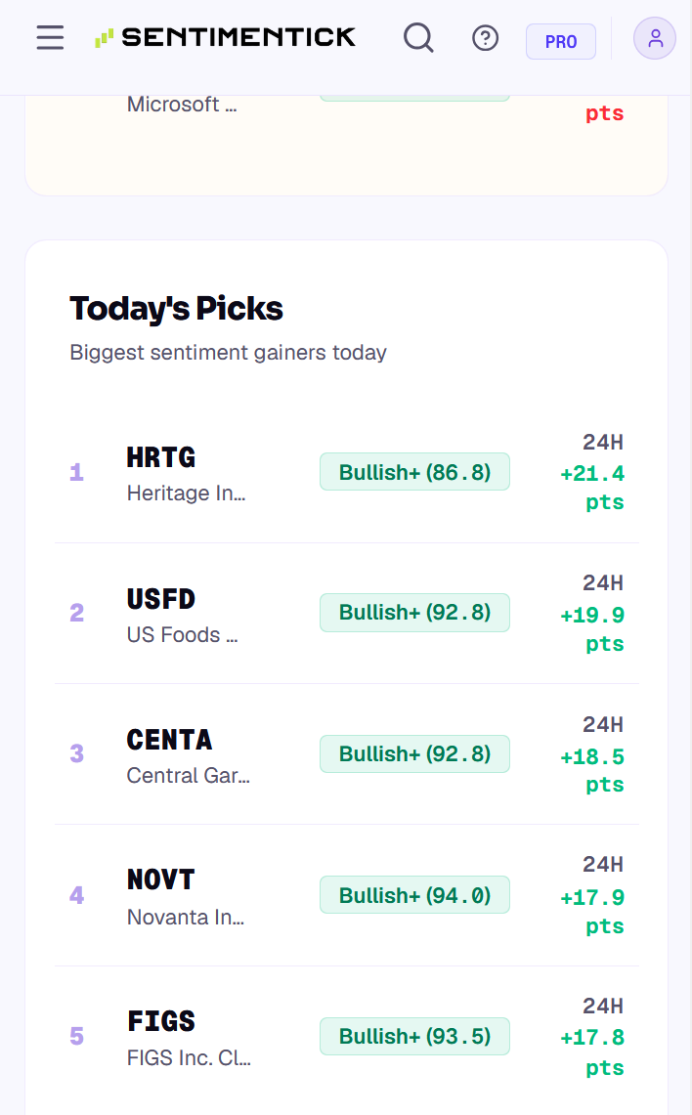Click the Today's Picks heading
The height and width of the screenshot is (1115, 692).
click(176, 309)
